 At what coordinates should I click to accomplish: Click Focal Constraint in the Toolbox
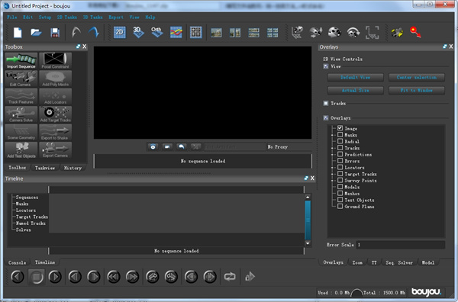55,61
